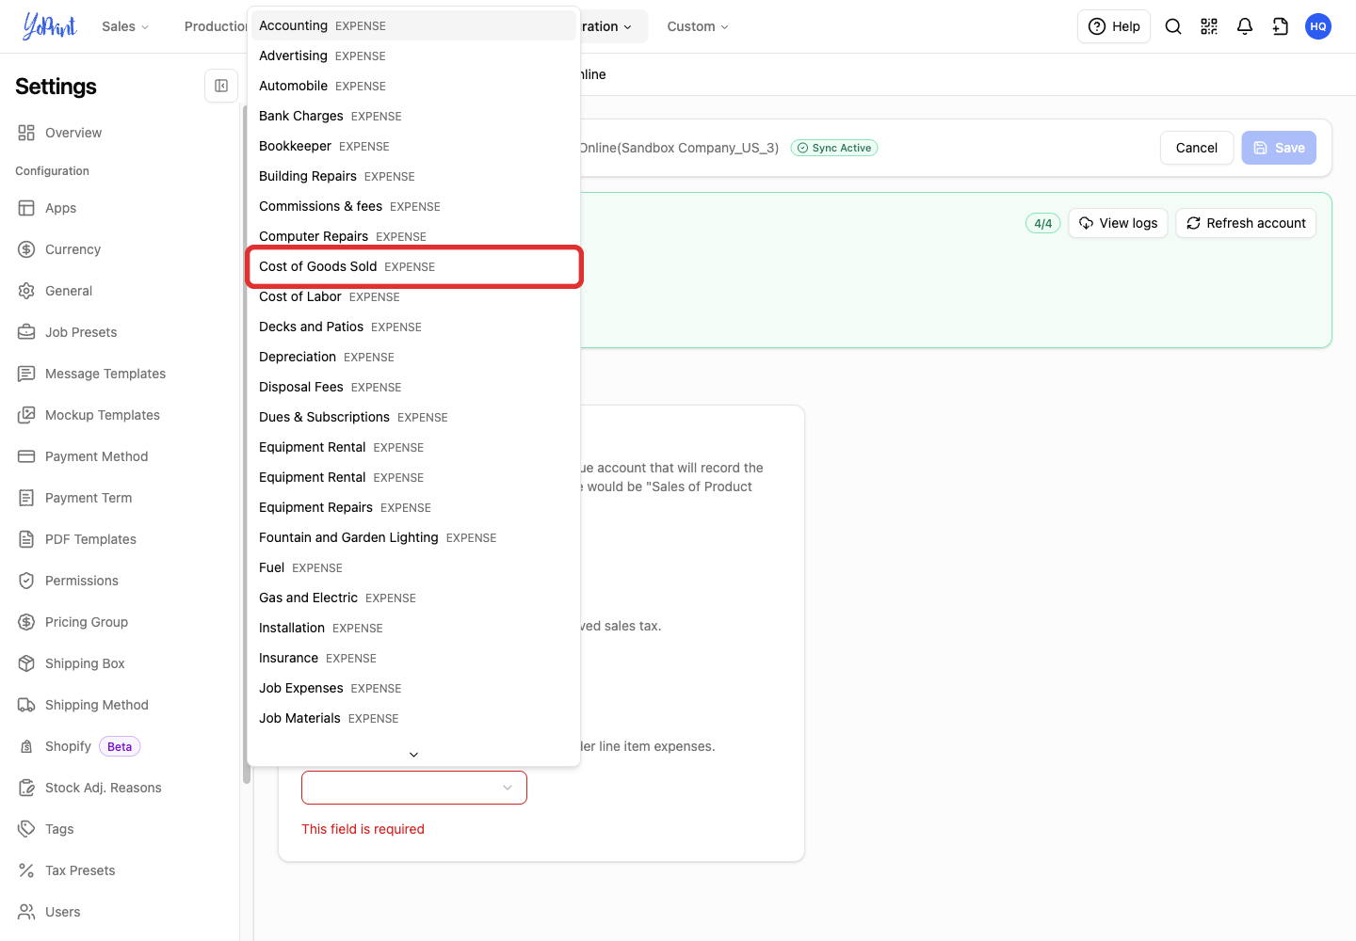
Task: Click the Message Templates icon
Action: 26,374
